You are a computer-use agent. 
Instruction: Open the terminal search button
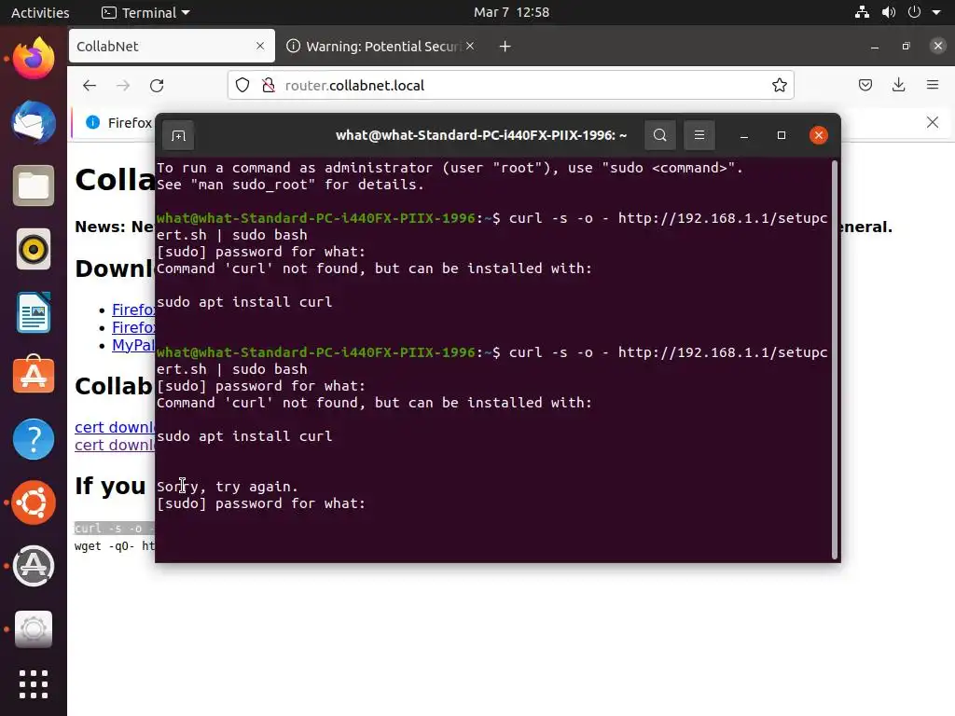pyautogui.click(x=659, y=135)
